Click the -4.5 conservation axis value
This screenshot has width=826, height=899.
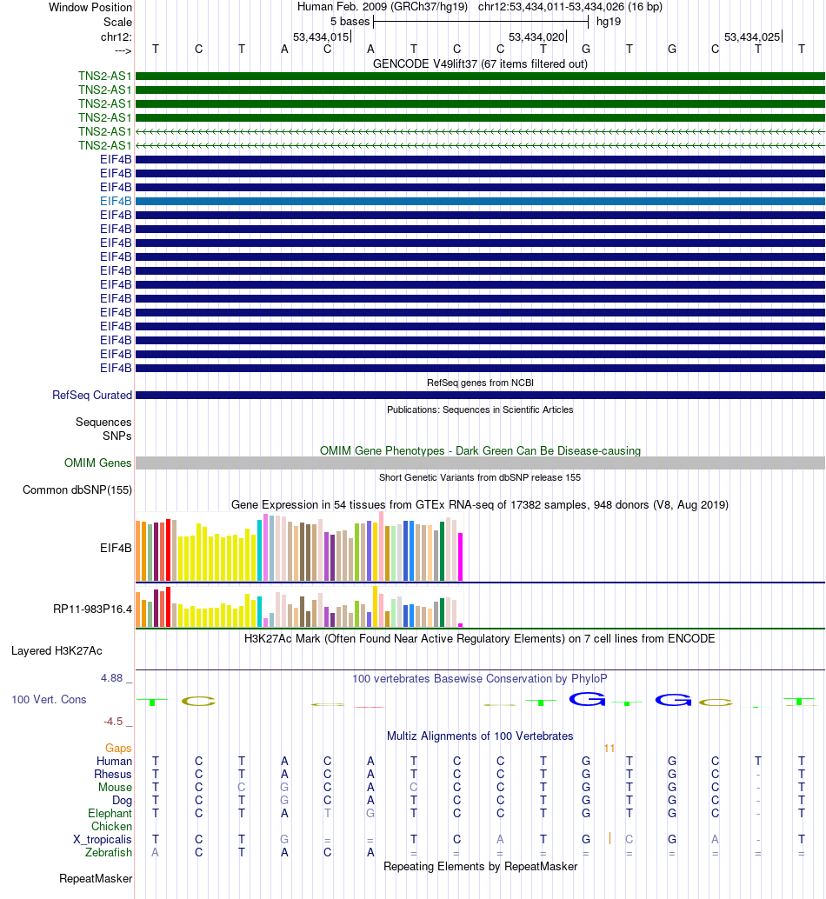click(113, 722)
